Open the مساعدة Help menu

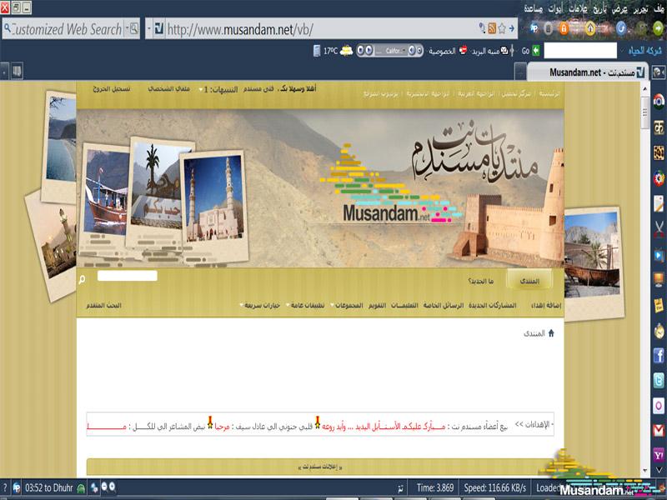click(533, 9)
